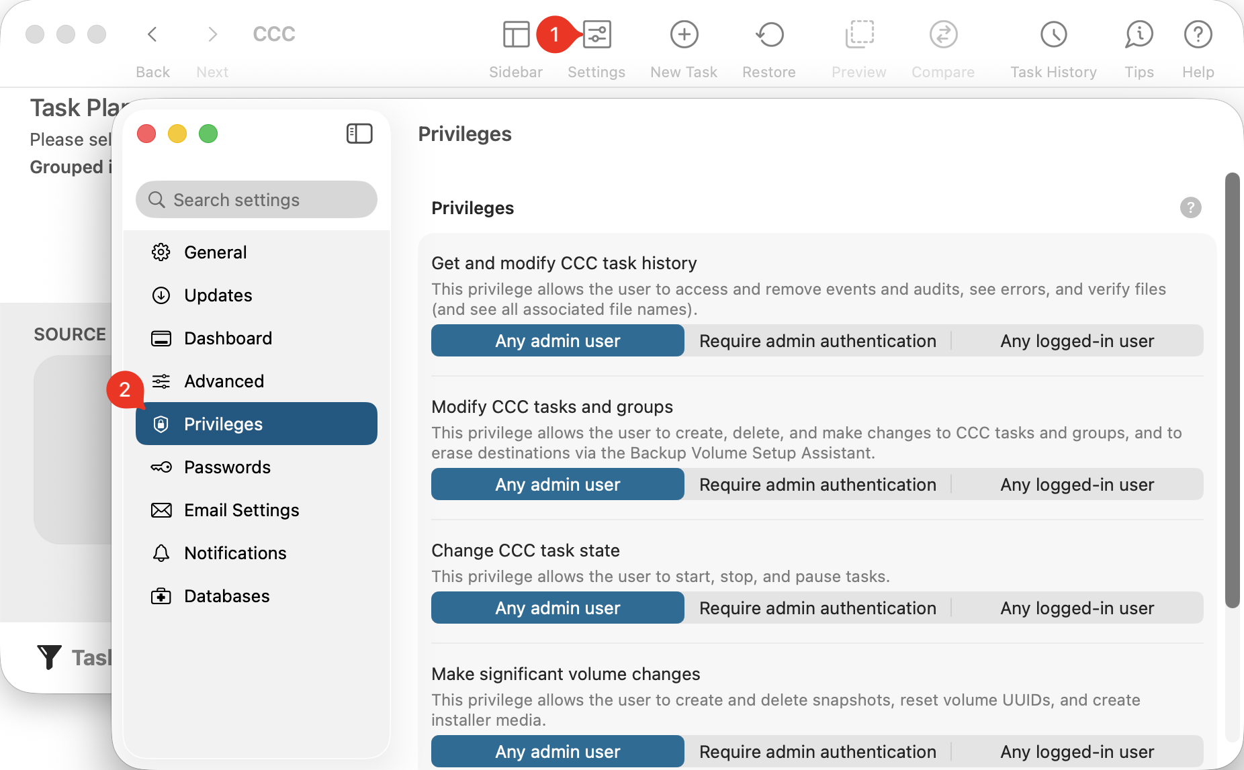Click the Advanced sliders icon
The width and height of the screenshot is (1244, 770).
[161, 381]
